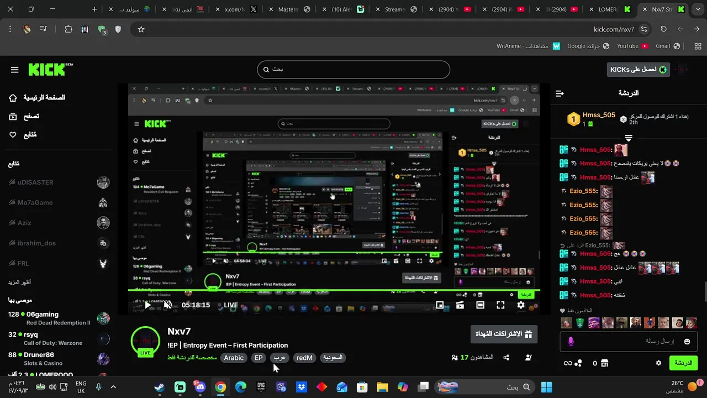Open the Mo7aGame followed channel
Viewport: 707px width, 398px height.
[x=59, y=203]
